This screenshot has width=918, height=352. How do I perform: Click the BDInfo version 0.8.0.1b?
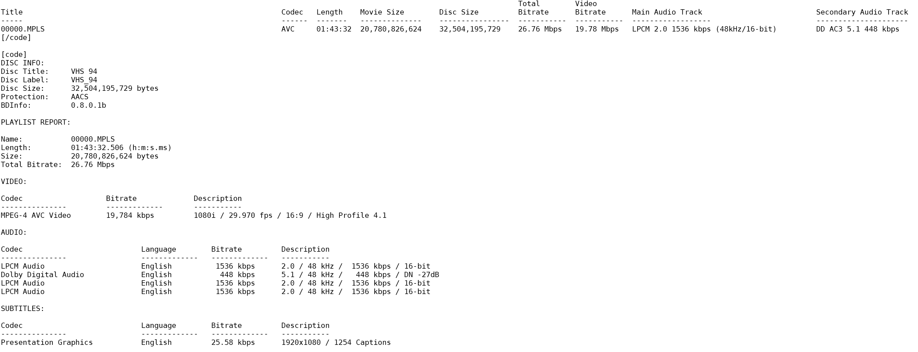[x=88, y=105]
